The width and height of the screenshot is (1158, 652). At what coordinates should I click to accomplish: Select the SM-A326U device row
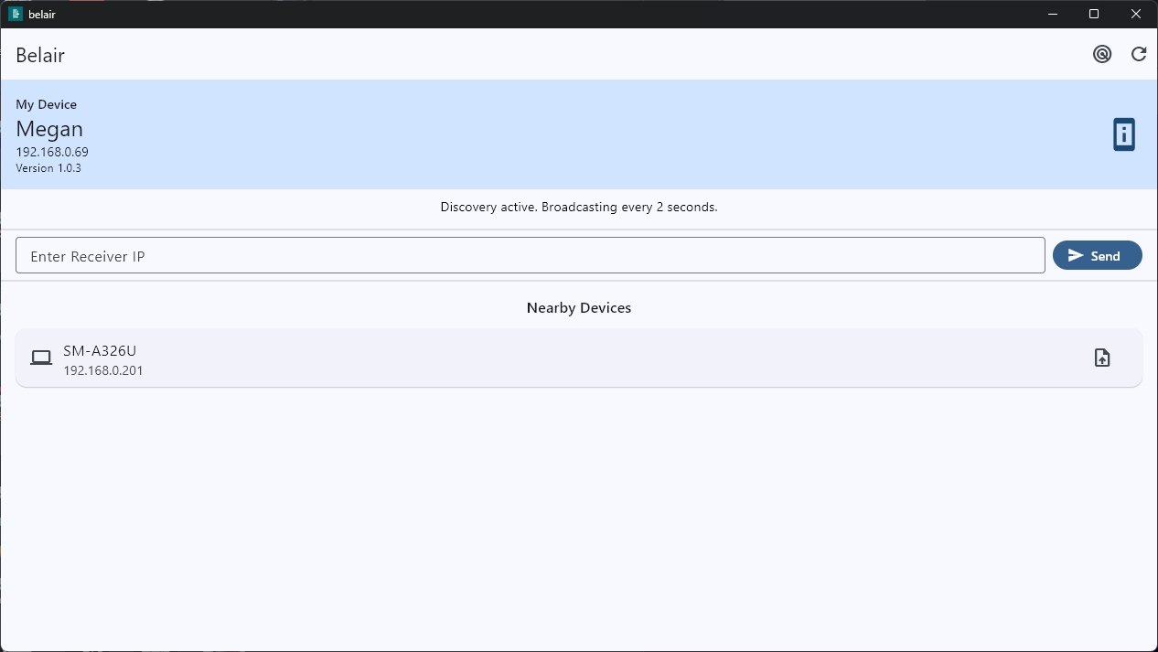(x=579, y=358)
